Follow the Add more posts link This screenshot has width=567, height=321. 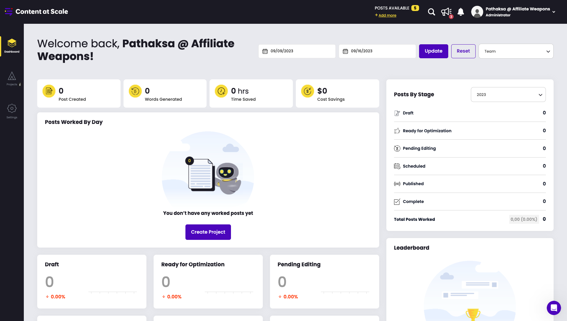387,15
